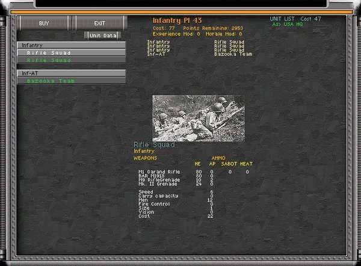Click the AMMO column header

pos(218,158)
